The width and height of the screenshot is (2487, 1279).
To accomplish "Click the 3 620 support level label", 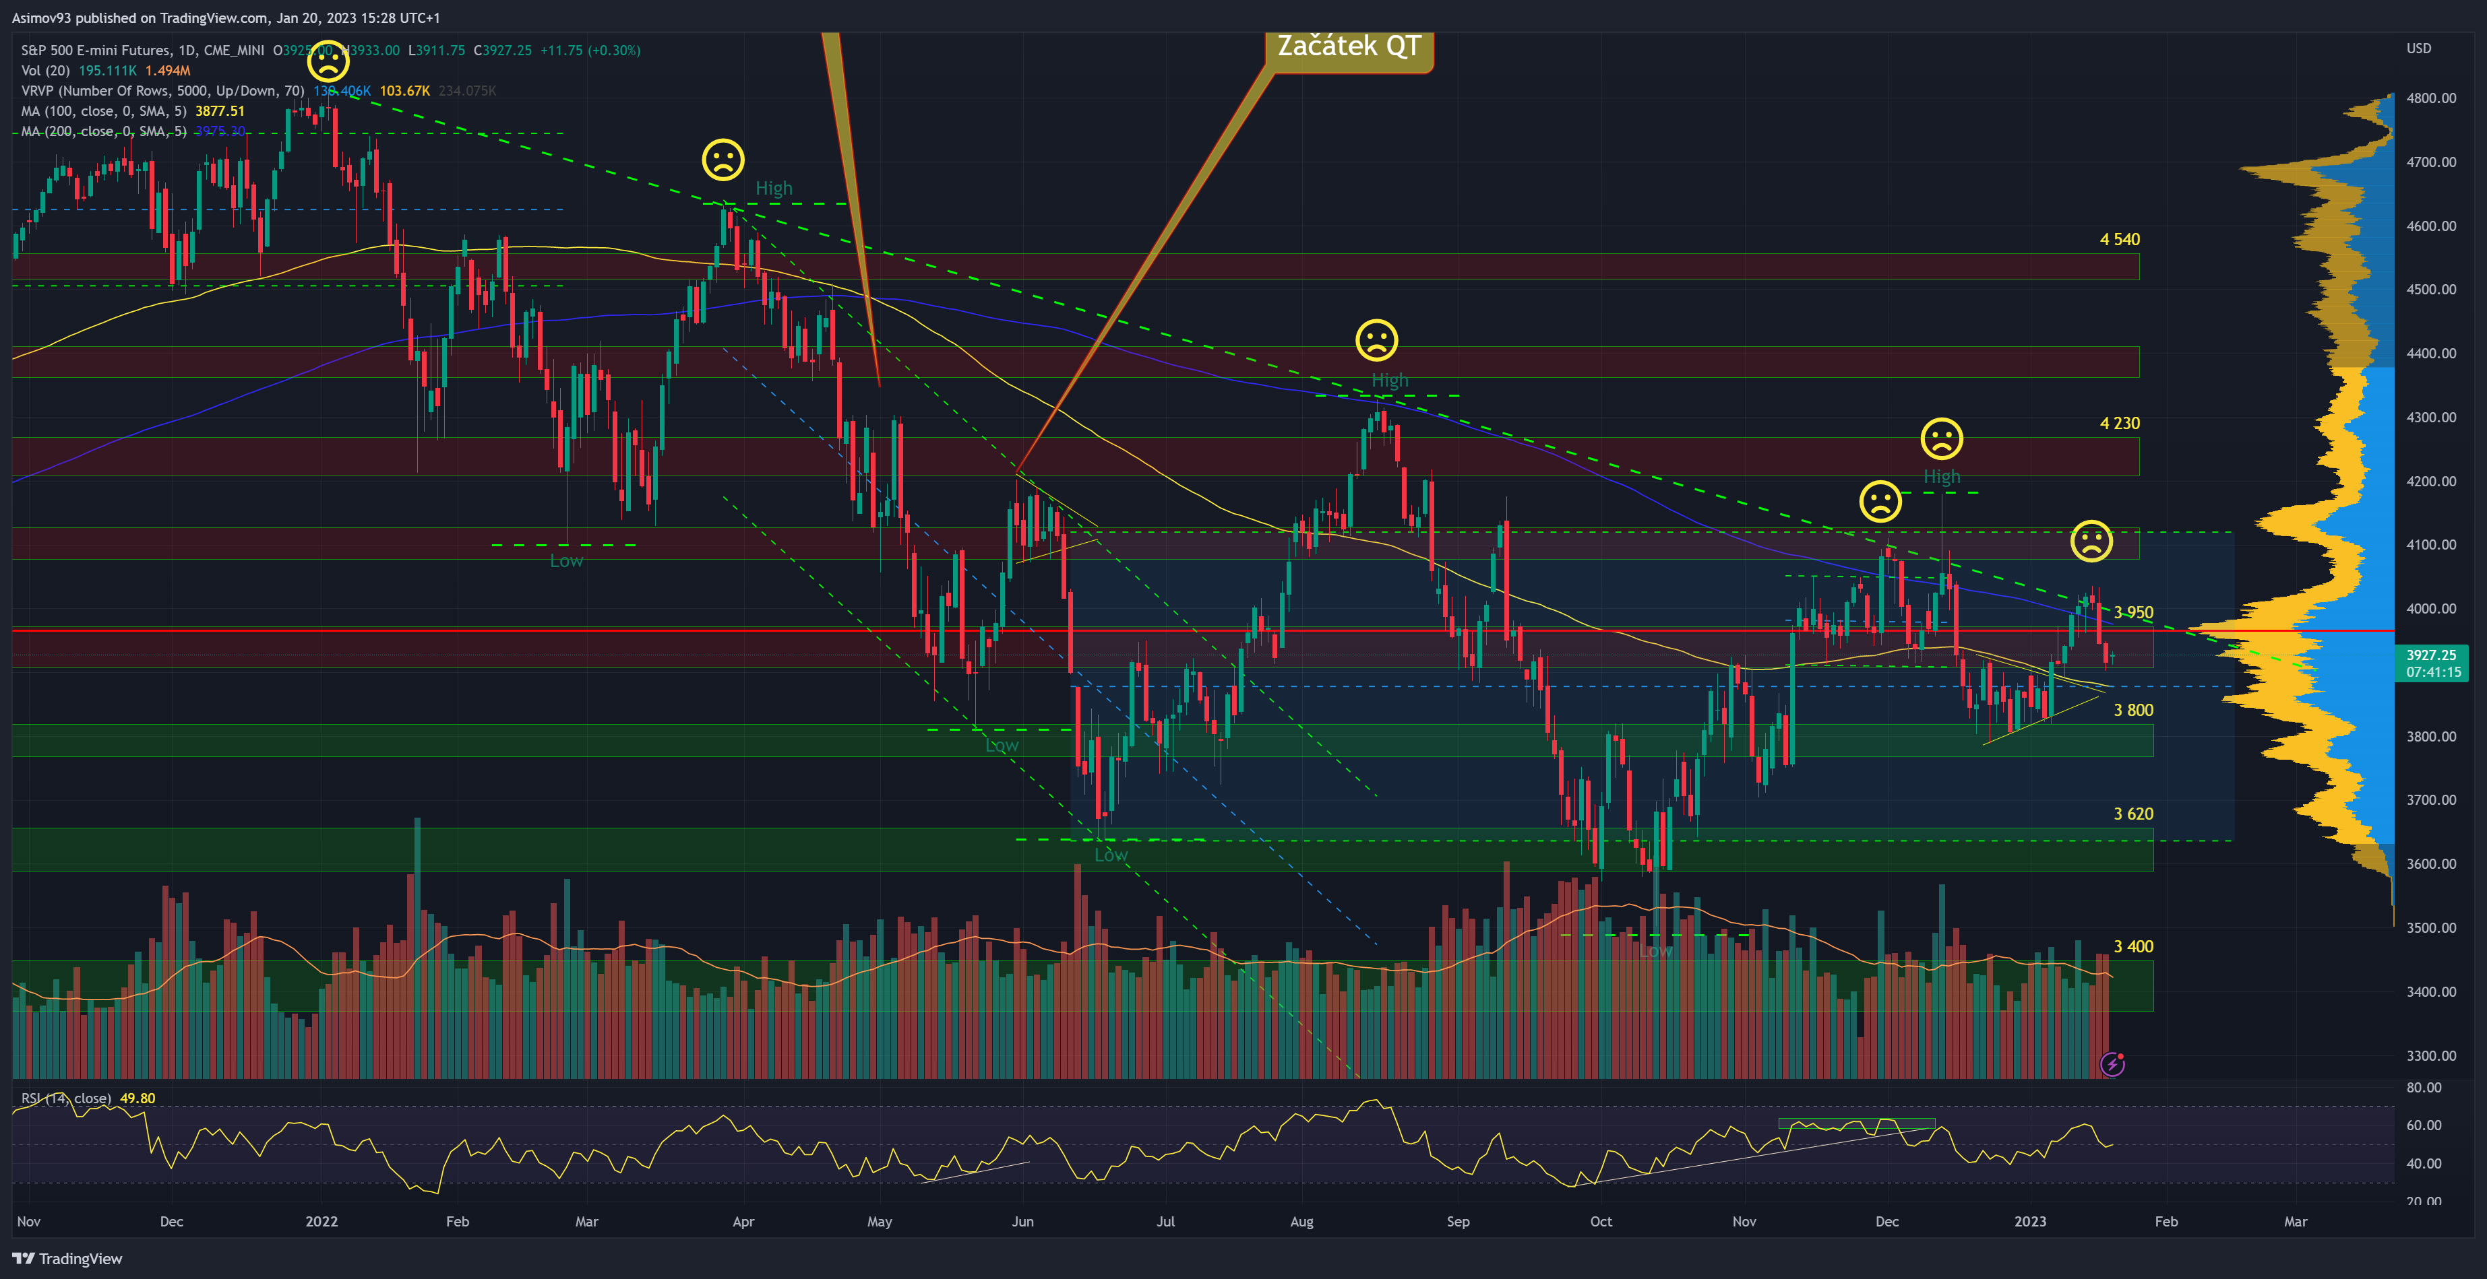I will 2132,813.
